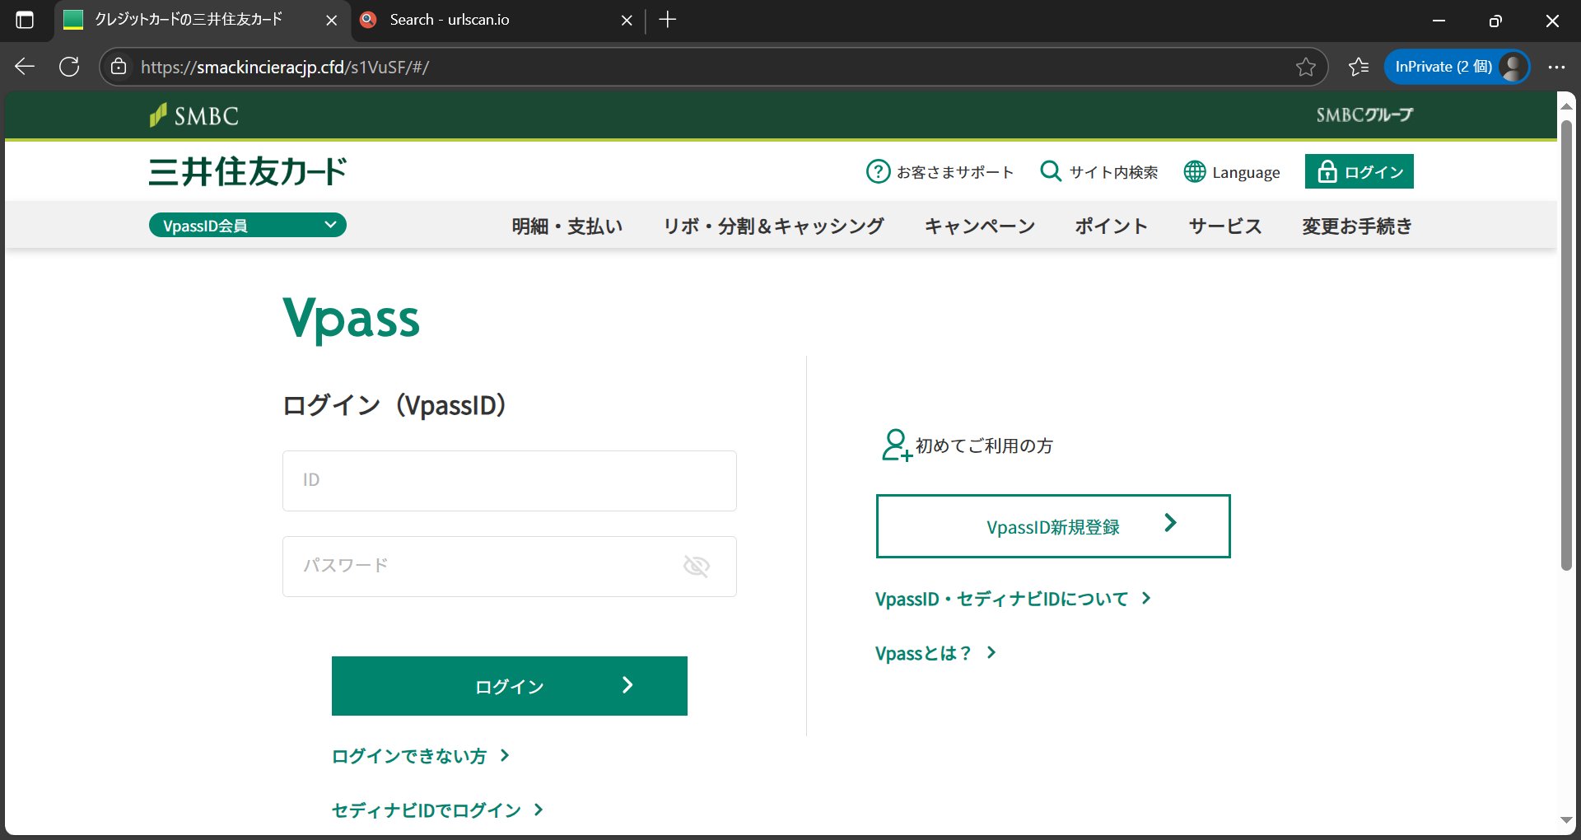Click the scrollbar down arrow
This screenshot has height=840, width=1581.
tap(1566, 820)
